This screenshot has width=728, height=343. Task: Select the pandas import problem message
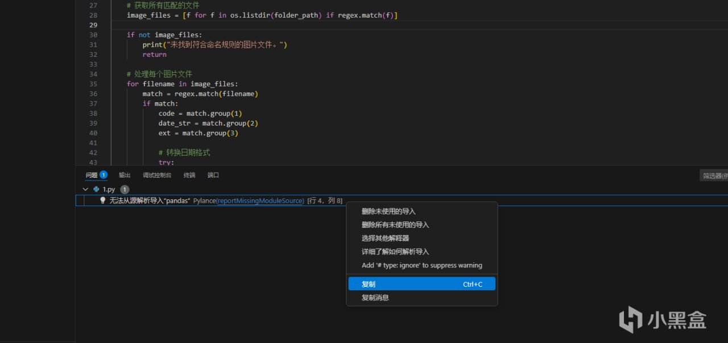(150, 200)
